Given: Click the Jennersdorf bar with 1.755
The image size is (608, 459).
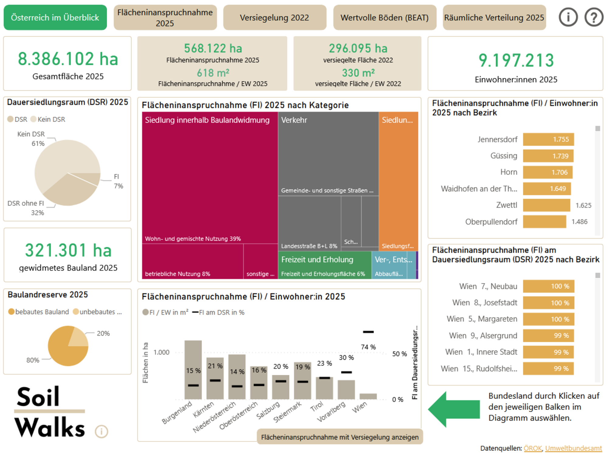Looking at the screenshot, I should (x=548, y=139).
